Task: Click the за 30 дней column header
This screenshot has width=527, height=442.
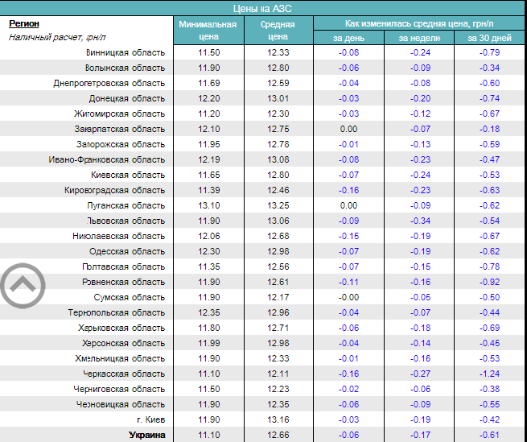Action: pyautogui.click(x=489, y=38)
